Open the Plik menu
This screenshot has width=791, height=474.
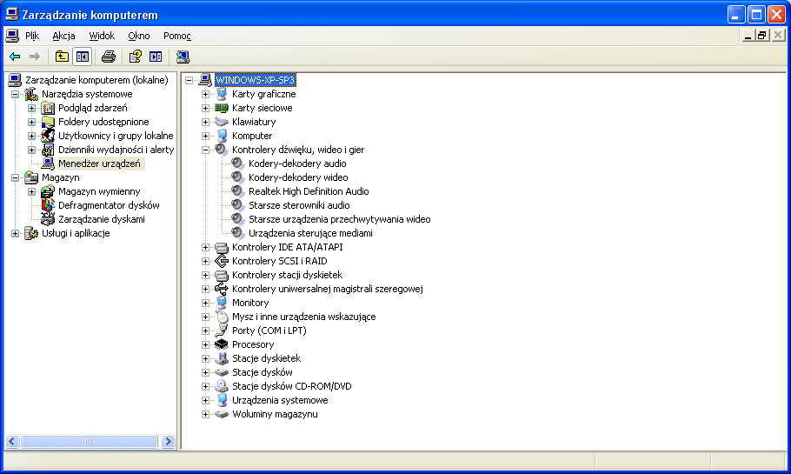coord(32,36)
